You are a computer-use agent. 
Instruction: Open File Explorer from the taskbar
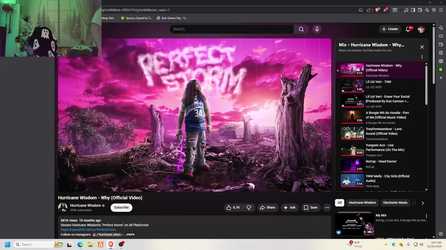coord(90,244)
